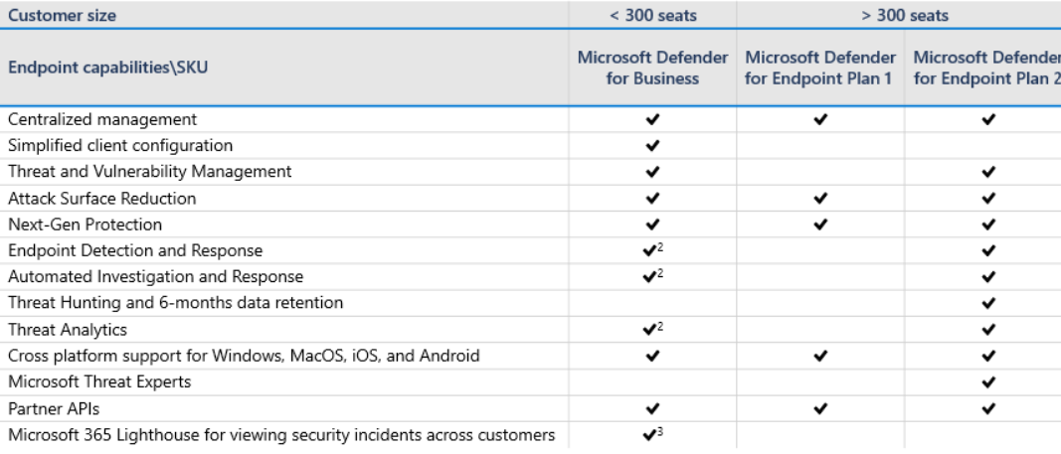Click the '< 300 seats' column header
Screen dimensions: 1061x454
point(653,15)
